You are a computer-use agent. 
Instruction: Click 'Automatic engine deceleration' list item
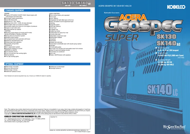[14, 18]
